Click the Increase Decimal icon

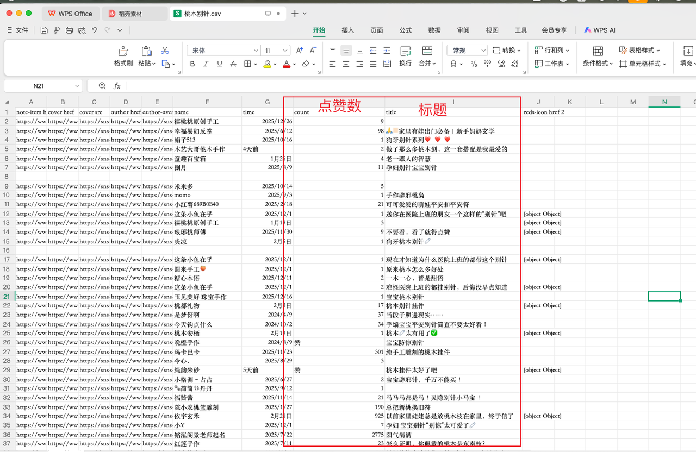point(501,64)
